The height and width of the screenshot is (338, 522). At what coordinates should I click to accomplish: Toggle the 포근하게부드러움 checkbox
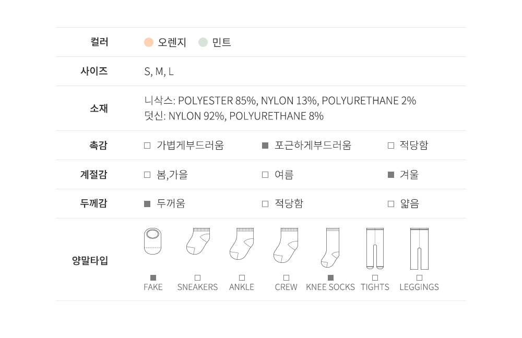pos(265,146)
